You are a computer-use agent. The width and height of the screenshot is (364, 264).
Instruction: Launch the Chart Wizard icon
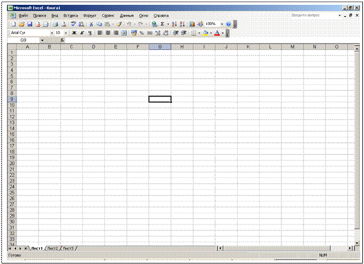(192, 24)
